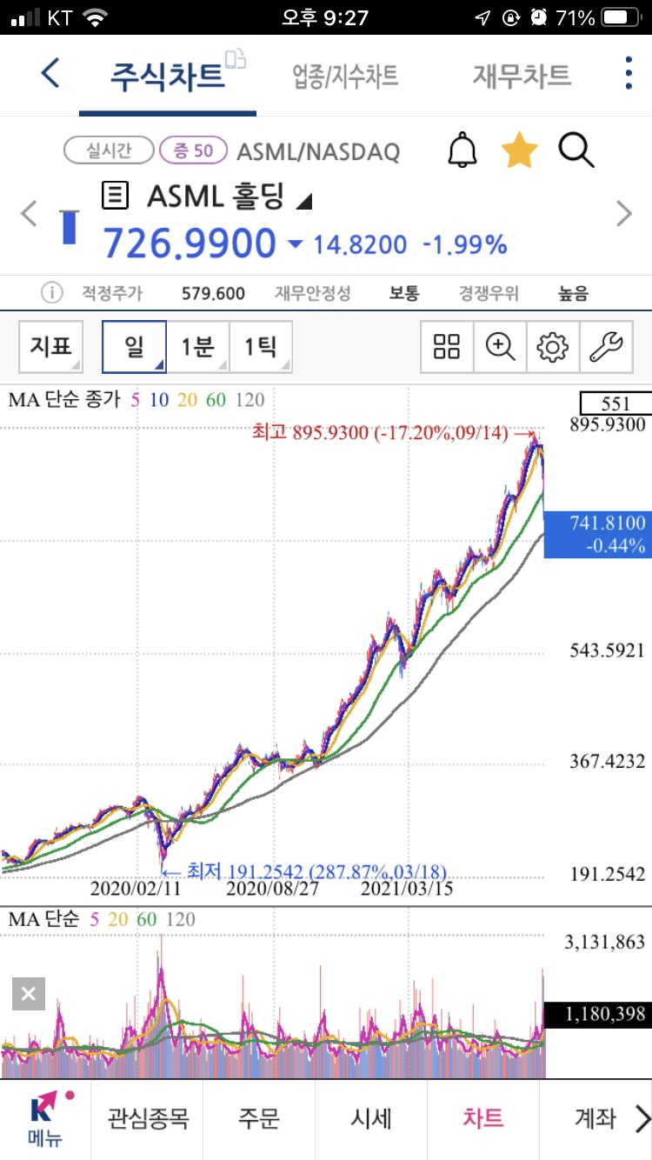
Task: Open the ASML memo list icon
Action: (x=115, y=195)
